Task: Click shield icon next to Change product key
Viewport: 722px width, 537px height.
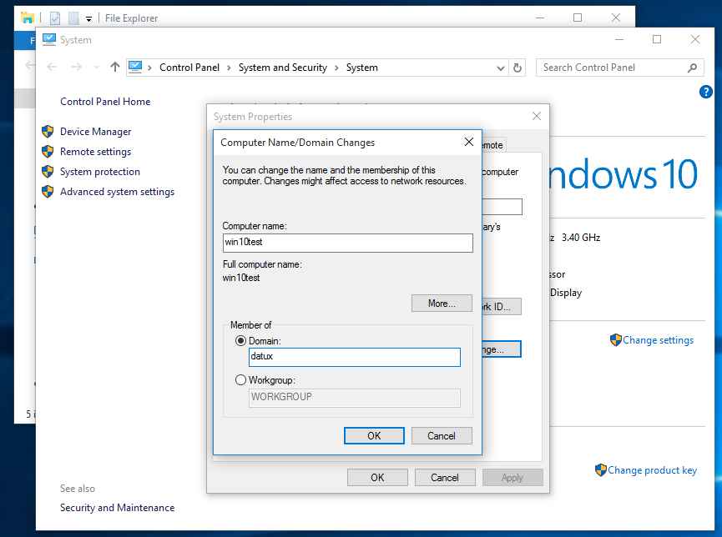Action: pos(600,469)
